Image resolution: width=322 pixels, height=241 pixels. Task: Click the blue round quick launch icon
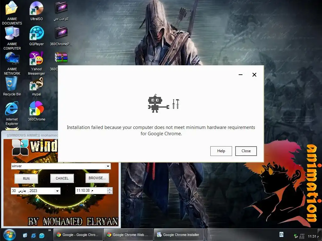[x=42, y=235]
